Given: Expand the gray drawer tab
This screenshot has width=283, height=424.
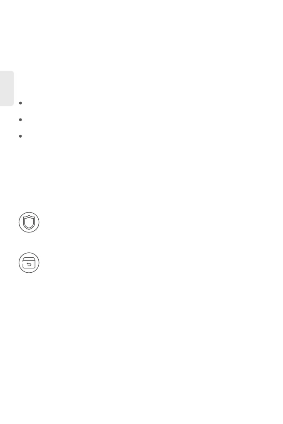Looking at the screenshot, I should click(x=7, y=89).
